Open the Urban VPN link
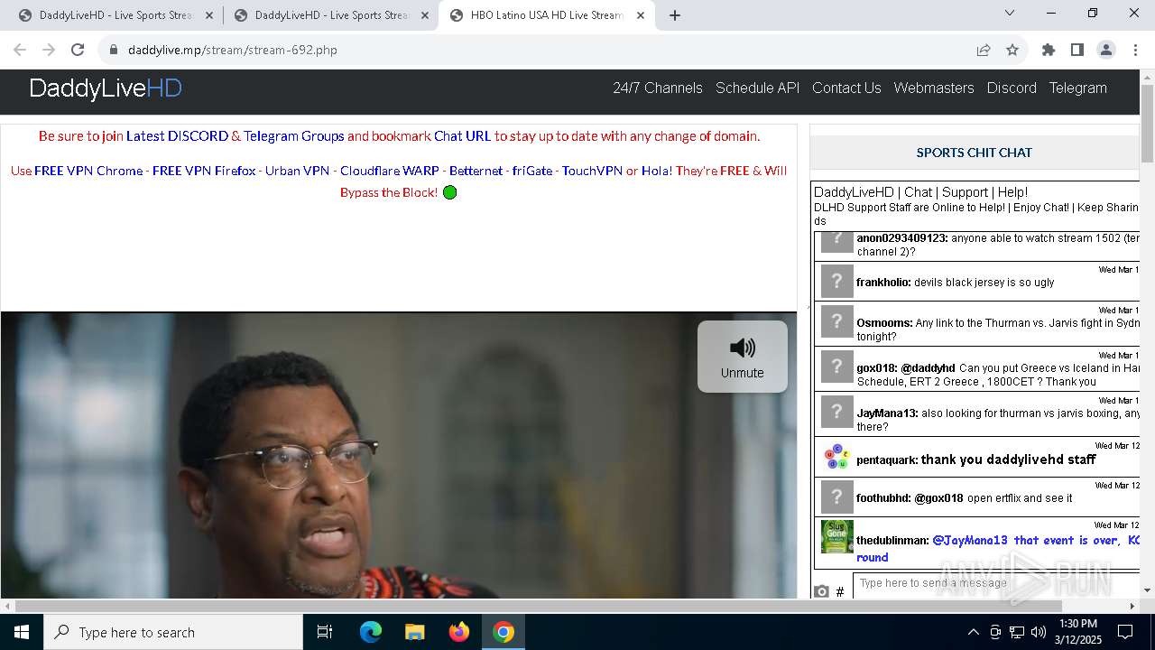This screenshot has width=1155, height=650. pyautogui.click(x=297, y=171)
